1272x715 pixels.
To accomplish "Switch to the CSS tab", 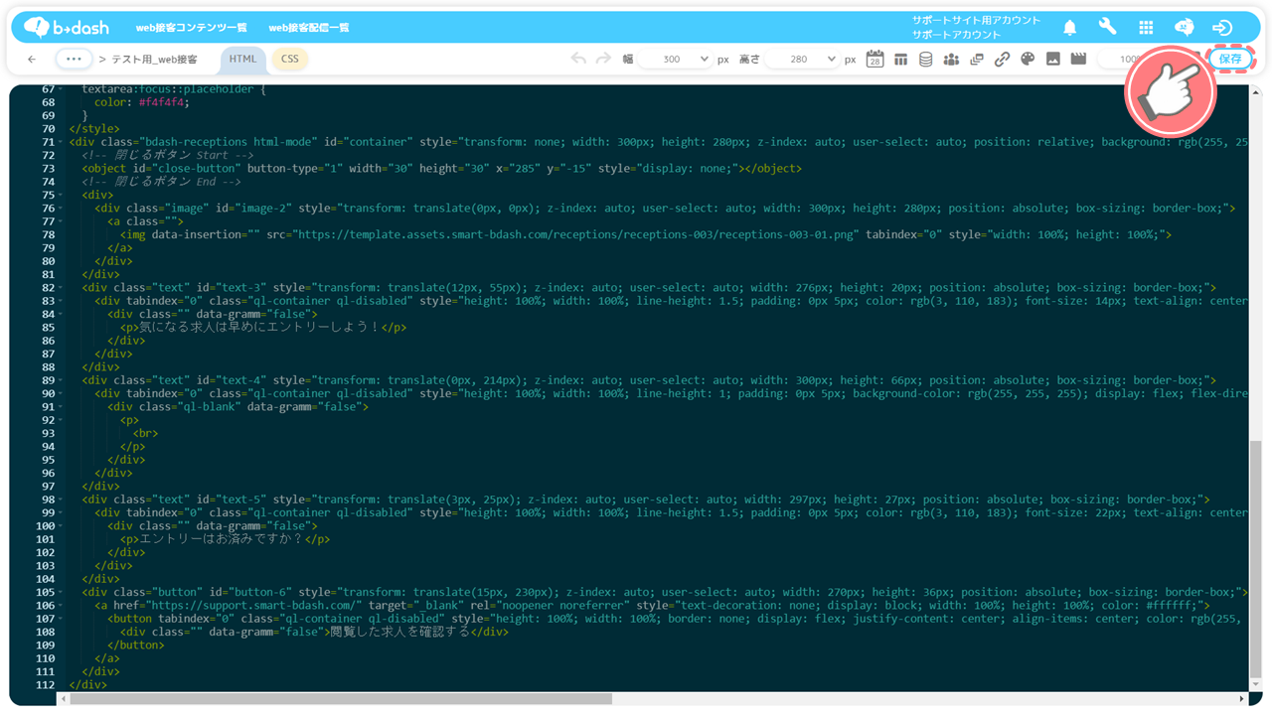I will [289, 60].
